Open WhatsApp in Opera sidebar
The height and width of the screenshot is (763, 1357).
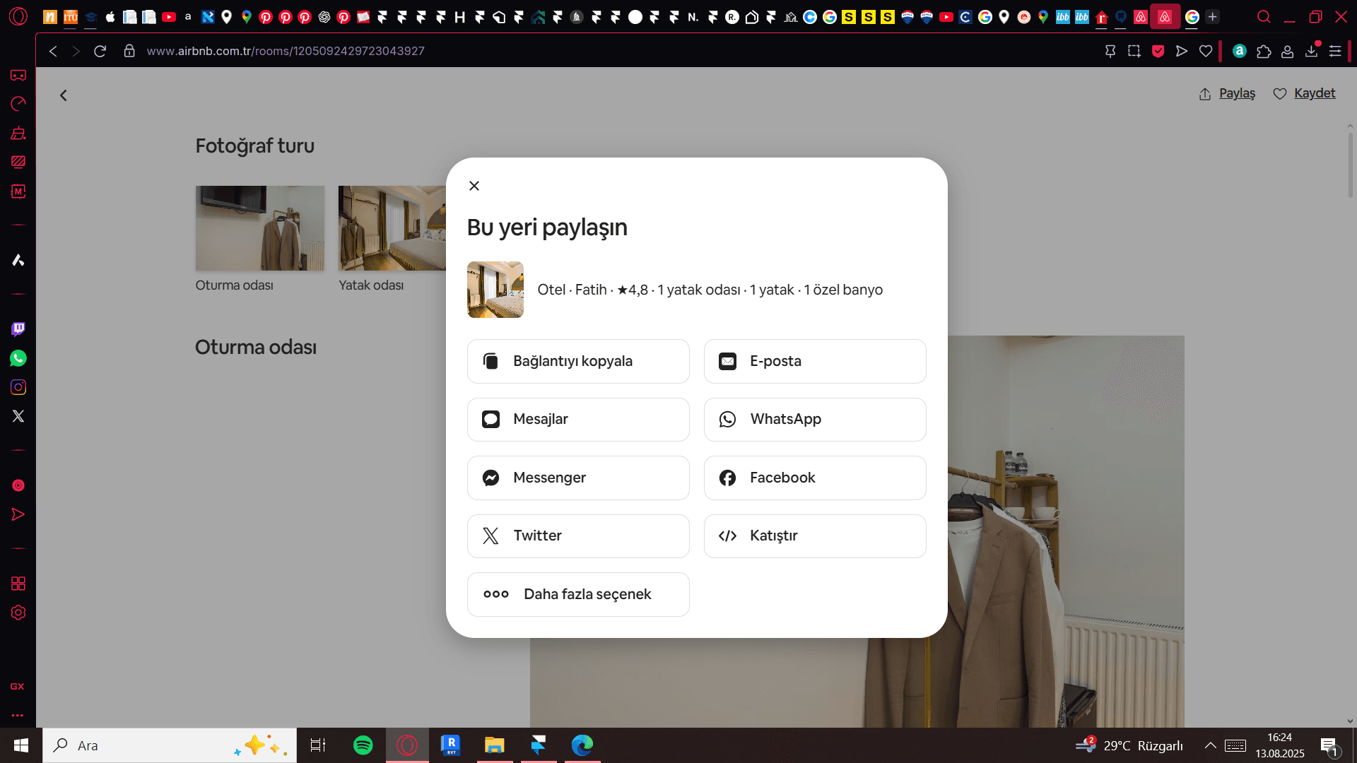click(x=18, y=358)
